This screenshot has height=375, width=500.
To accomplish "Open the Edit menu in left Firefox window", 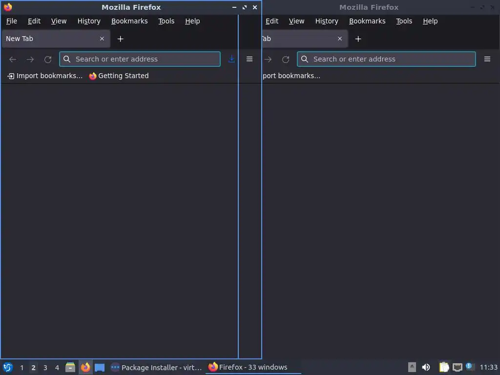I will click(34, 21).
